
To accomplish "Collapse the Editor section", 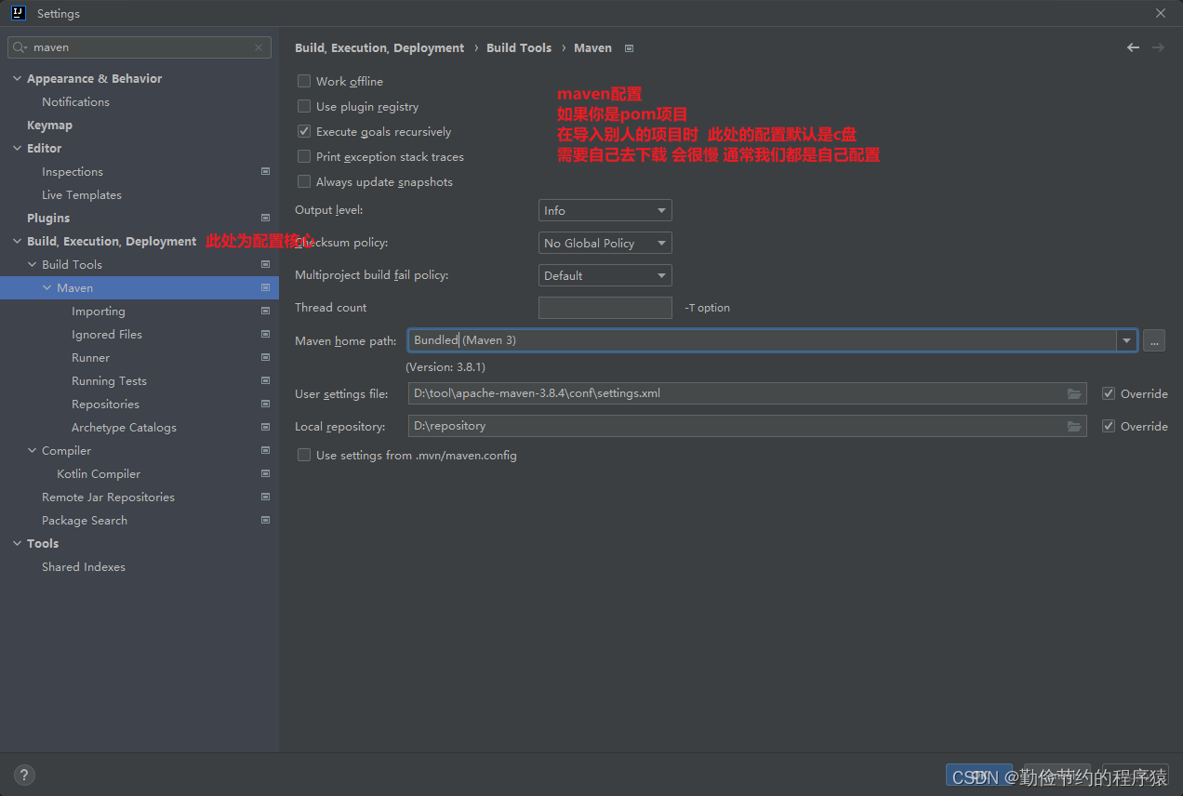I will (x=17, y=148).
